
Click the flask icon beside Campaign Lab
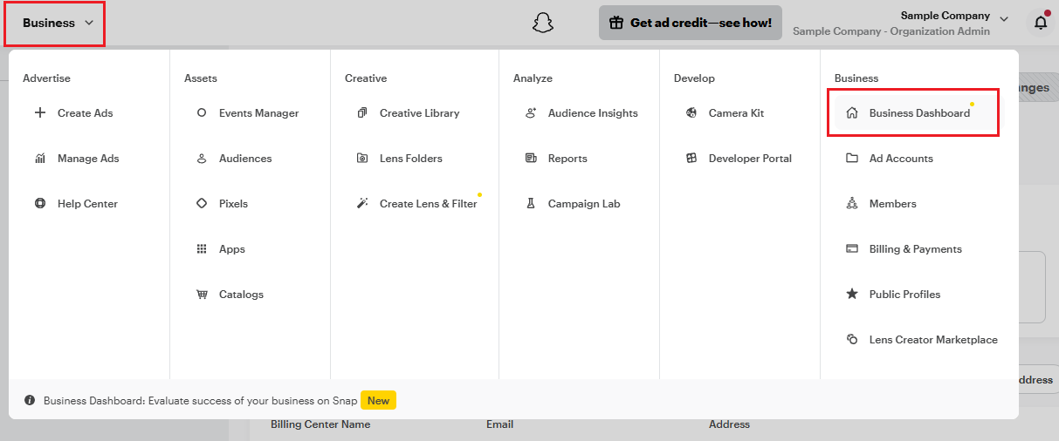point(531,204)
